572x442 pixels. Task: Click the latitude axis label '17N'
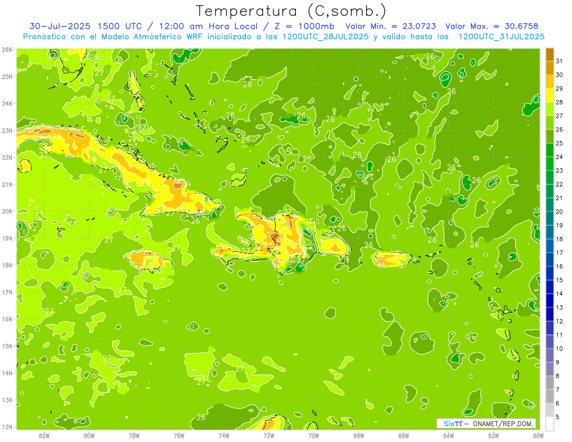click(7, 292)
